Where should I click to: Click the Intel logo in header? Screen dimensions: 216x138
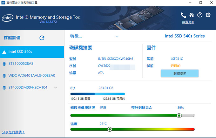(x=8, y=18)
